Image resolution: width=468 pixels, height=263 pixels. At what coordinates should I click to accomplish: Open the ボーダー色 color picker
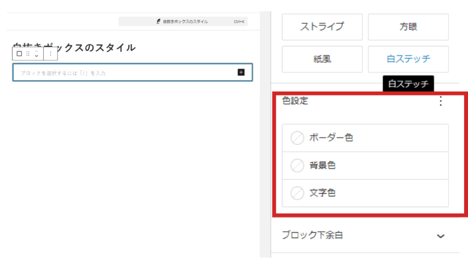tap(365, 138)
